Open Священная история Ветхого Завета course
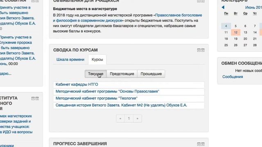 [x=121, y=105]
